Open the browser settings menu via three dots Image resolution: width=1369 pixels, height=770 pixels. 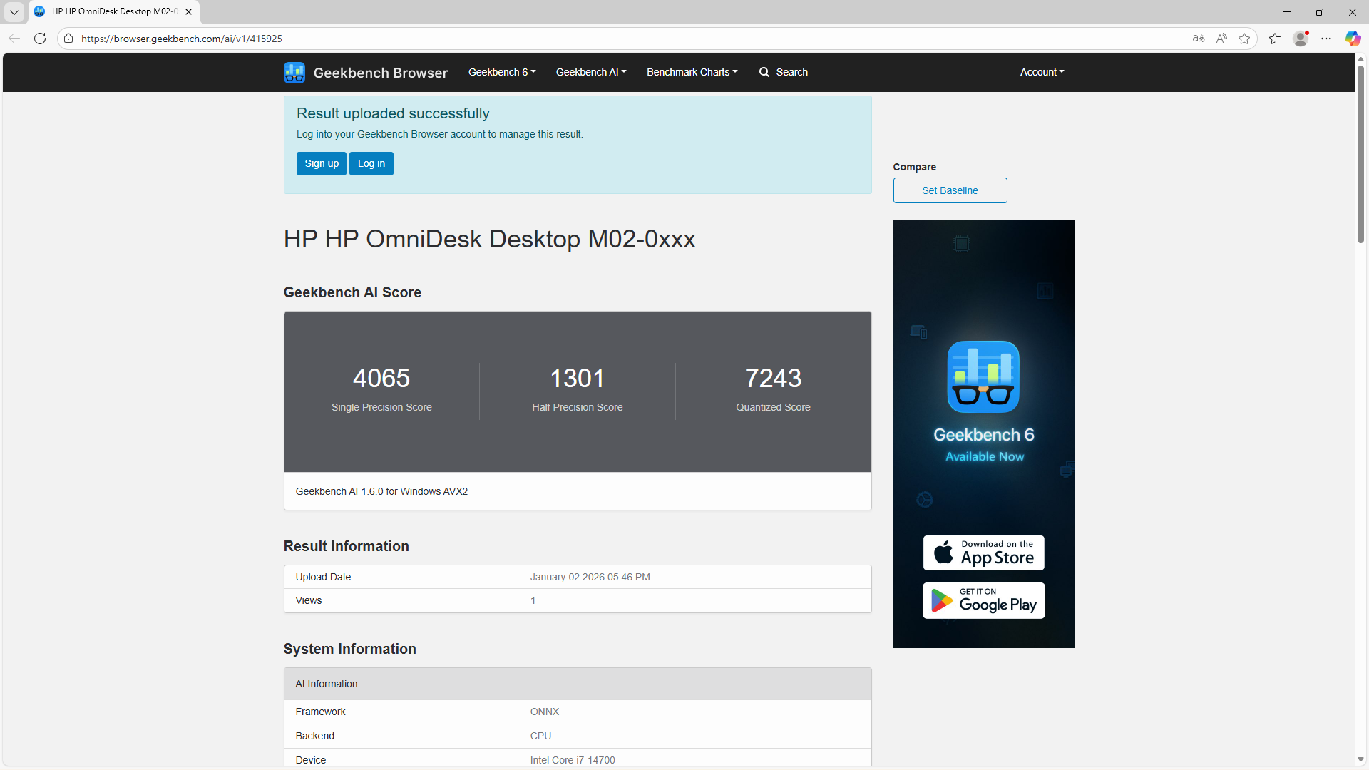click(x=1327, y=38)
